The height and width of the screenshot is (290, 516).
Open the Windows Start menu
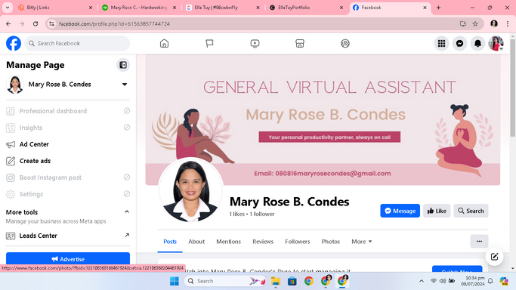pyautogui.click(x=175, y=281)
